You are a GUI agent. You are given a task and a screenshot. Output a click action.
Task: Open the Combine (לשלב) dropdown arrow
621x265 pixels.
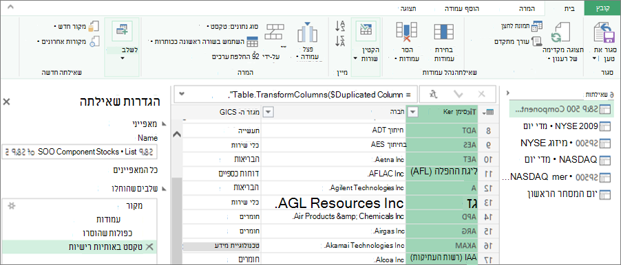(122, 58)
